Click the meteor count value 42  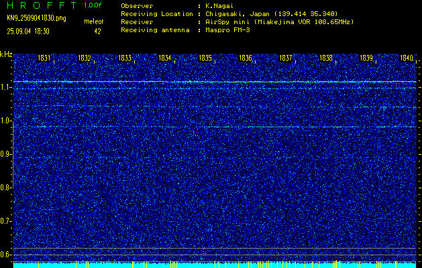[97, 31]
